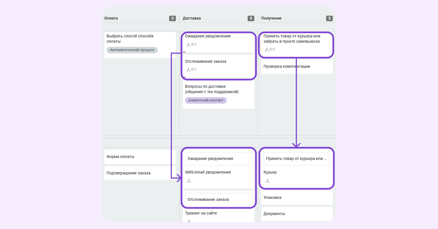This screenshot has width=438, height=229.
Task: Click the Оплата column header
Action: [111, 18]
